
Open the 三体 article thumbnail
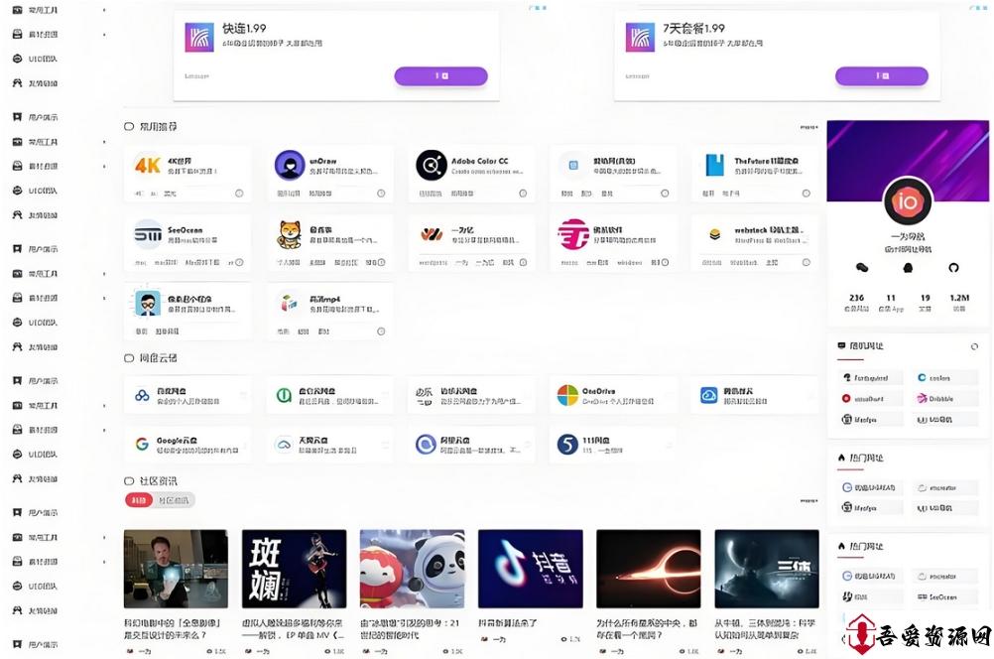(x=767, y=569)
